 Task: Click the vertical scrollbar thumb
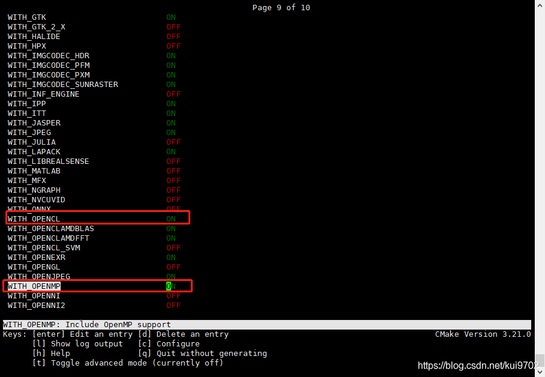point(540,360)
